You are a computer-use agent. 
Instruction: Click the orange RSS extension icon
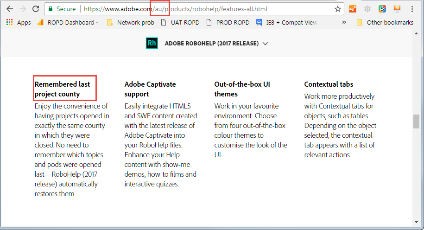(x=397, y=9)
